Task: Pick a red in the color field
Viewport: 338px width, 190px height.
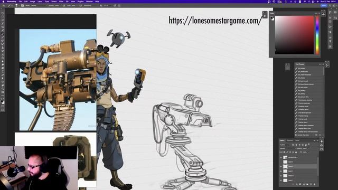Action: pyautogui.click(x=295, y=35)
